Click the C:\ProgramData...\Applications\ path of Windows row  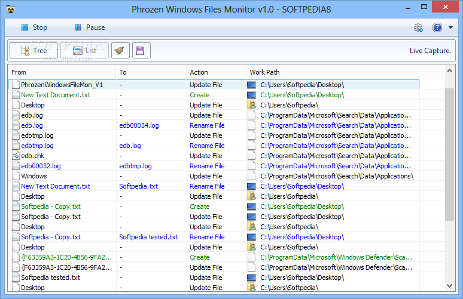(337, 176)
